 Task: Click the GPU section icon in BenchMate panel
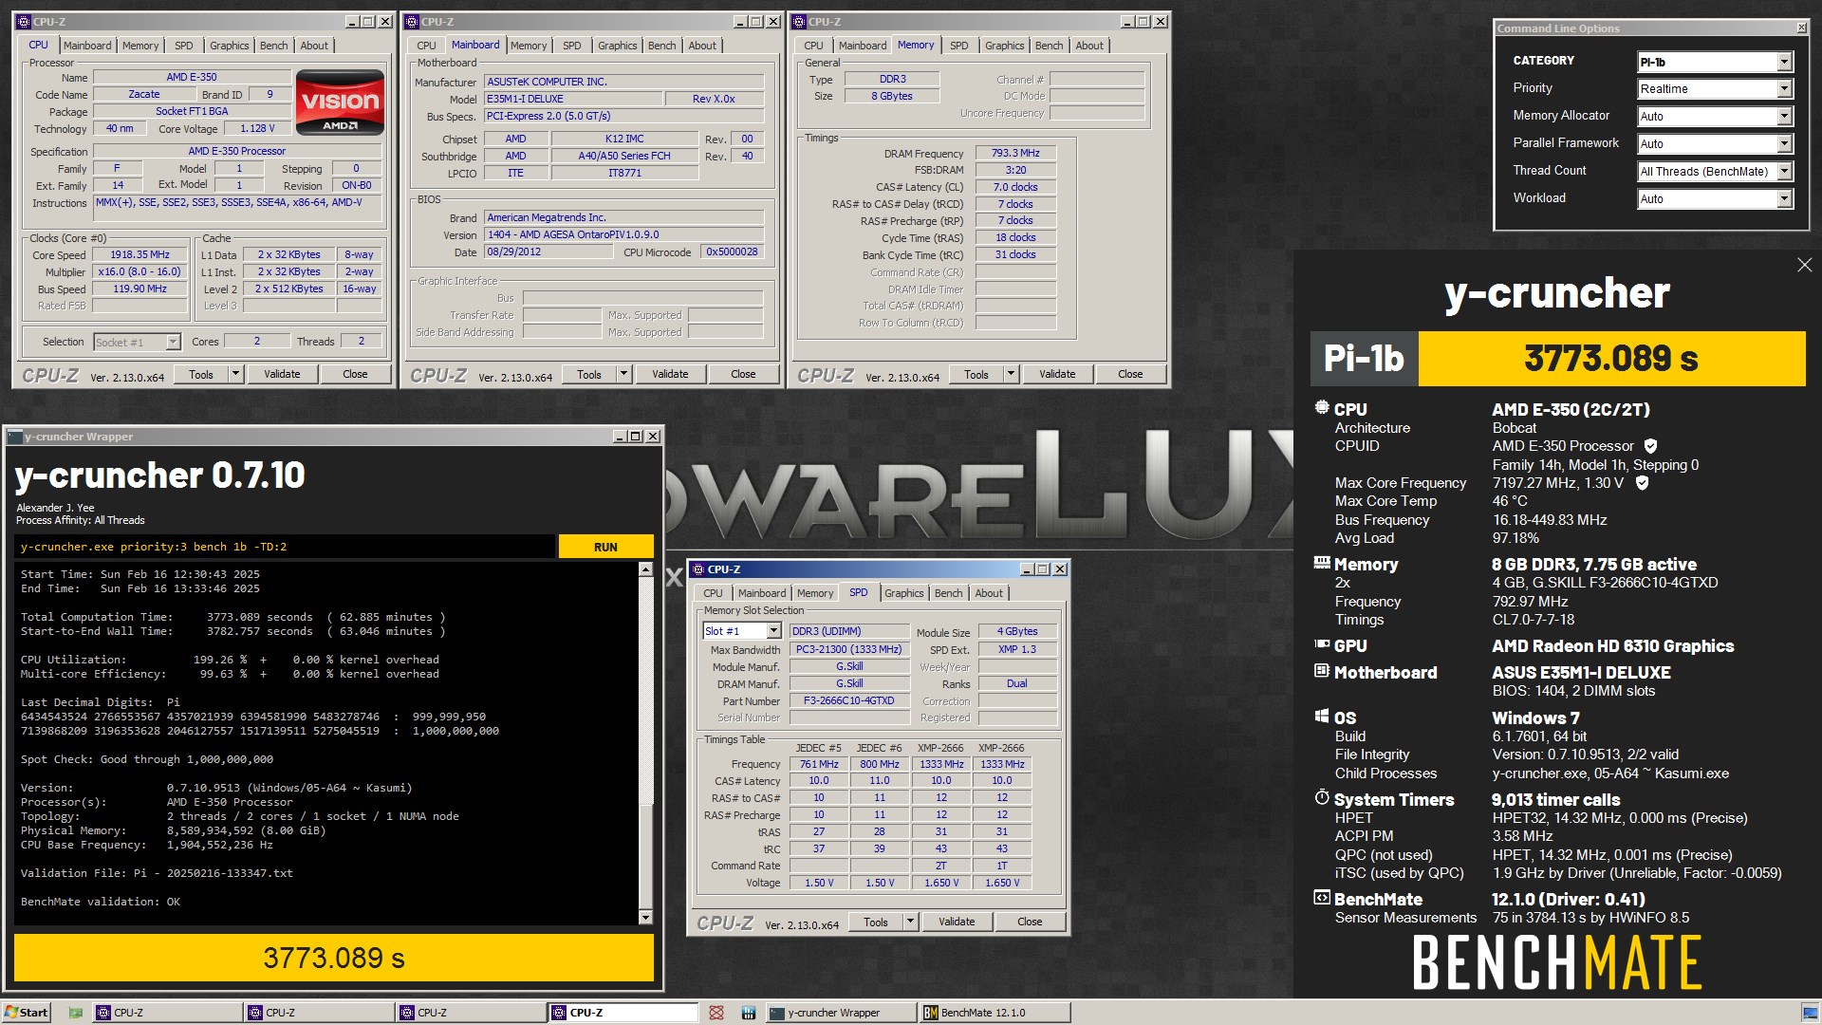click(1322, 644)
